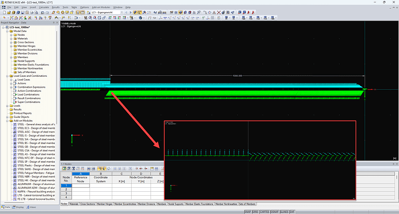Collapse Load Cases and Combinations node
This screenshot has width=399, height=214.
[x=7, y=76]
